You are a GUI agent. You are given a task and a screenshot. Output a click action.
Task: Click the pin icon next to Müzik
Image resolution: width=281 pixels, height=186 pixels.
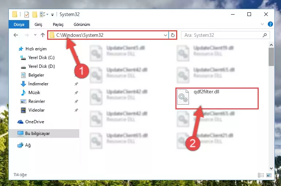(x=76, y=93)
